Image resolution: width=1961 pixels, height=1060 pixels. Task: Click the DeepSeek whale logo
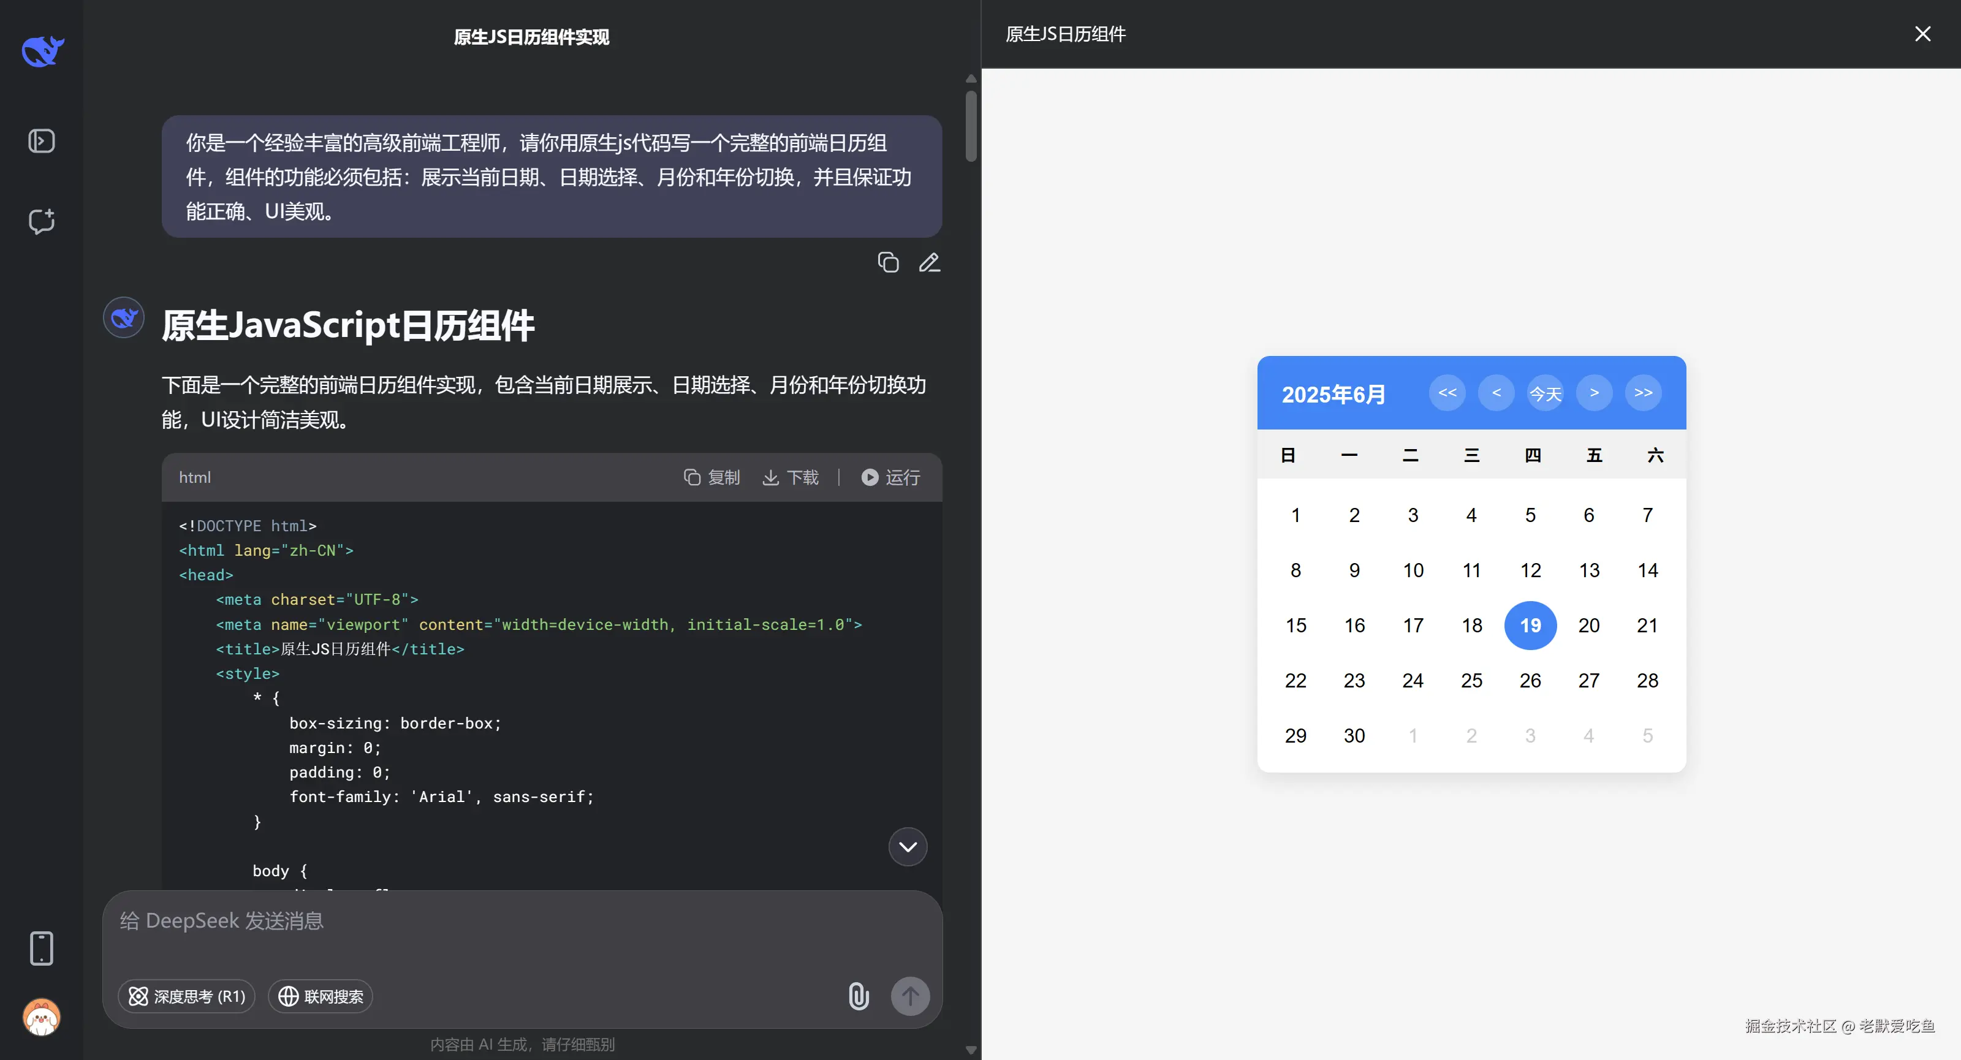click(43, 51)
